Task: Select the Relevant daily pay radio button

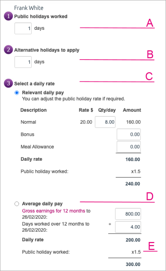Action: (17, 93)
